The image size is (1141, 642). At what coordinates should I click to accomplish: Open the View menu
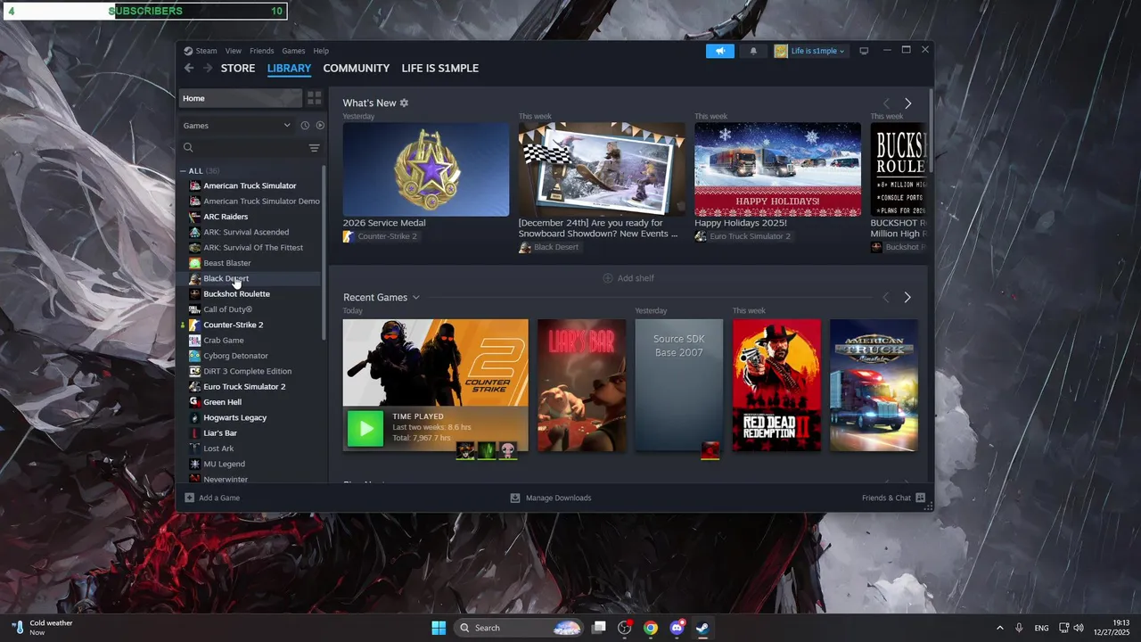(x=233, y=51)
